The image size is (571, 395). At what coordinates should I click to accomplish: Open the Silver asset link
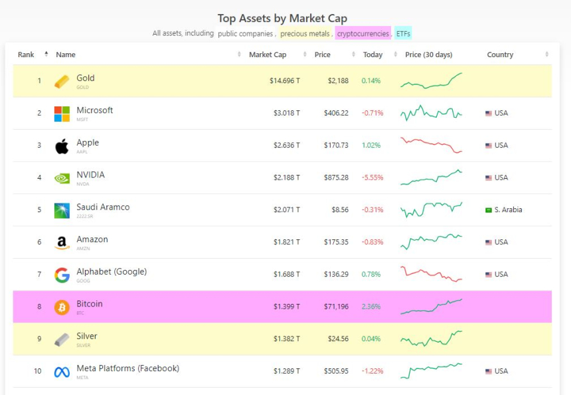(87, 336)
